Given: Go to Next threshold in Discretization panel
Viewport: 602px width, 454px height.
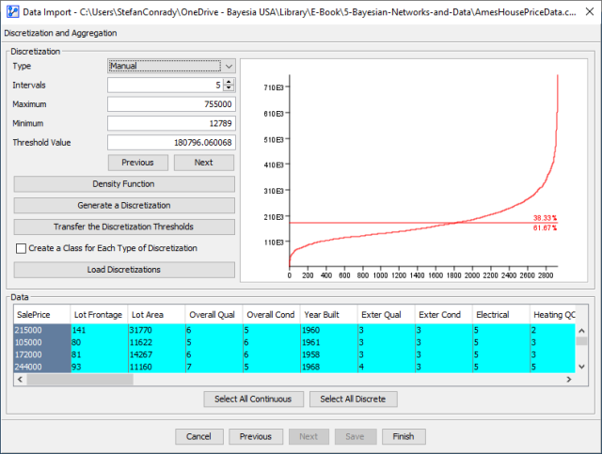Looking at the screenshot, I should 204,163.
